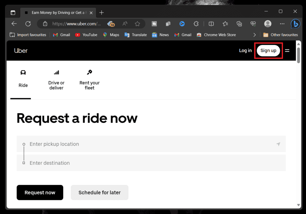
Task: Use current location arrow in pickup field
Action: pos(278,144)
